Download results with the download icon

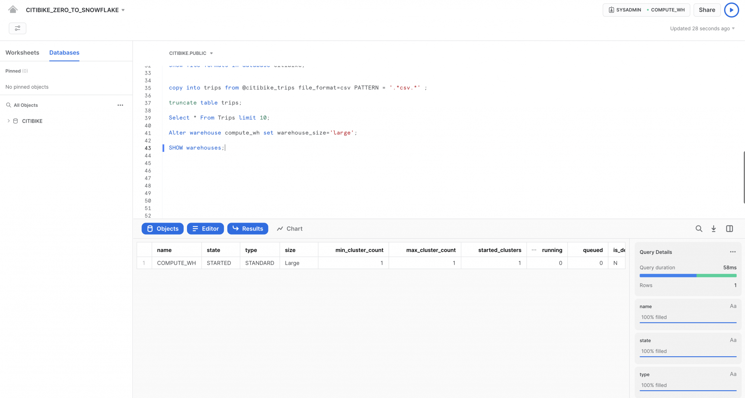click(714, 229)
